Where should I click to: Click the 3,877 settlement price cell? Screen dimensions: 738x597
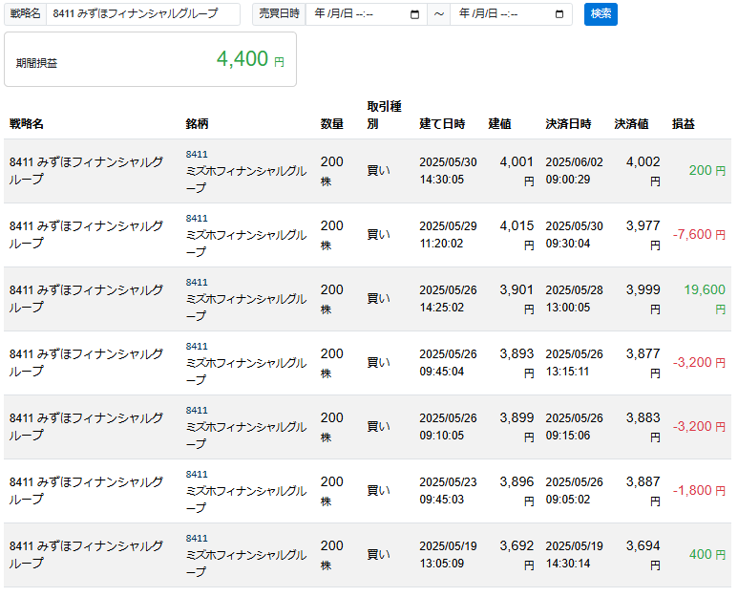click(x=643, y=363)
